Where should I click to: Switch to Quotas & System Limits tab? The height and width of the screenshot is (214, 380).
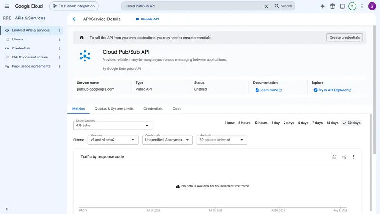point(114,109)
